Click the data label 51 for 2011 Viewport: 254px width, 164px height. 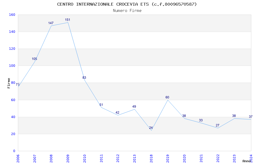(x=101, y=105)
